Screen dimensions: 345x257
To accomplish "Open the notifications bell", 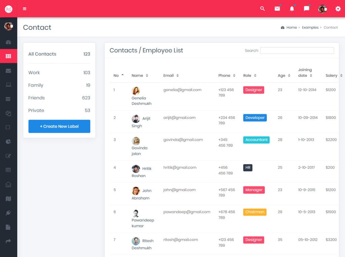I will [x=292, y=9].
